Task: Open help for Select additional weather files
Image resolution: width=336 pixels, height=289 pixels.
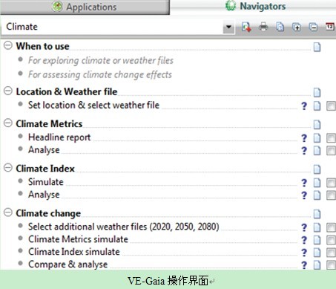Action: 304,227
